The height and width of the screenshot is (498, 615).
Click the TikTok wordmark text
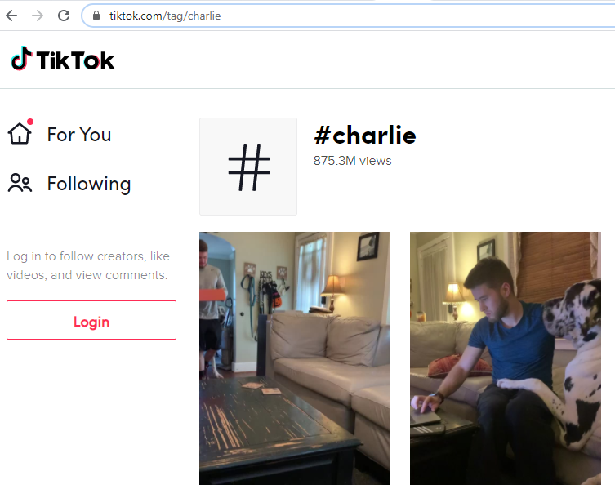coord(76,60)
